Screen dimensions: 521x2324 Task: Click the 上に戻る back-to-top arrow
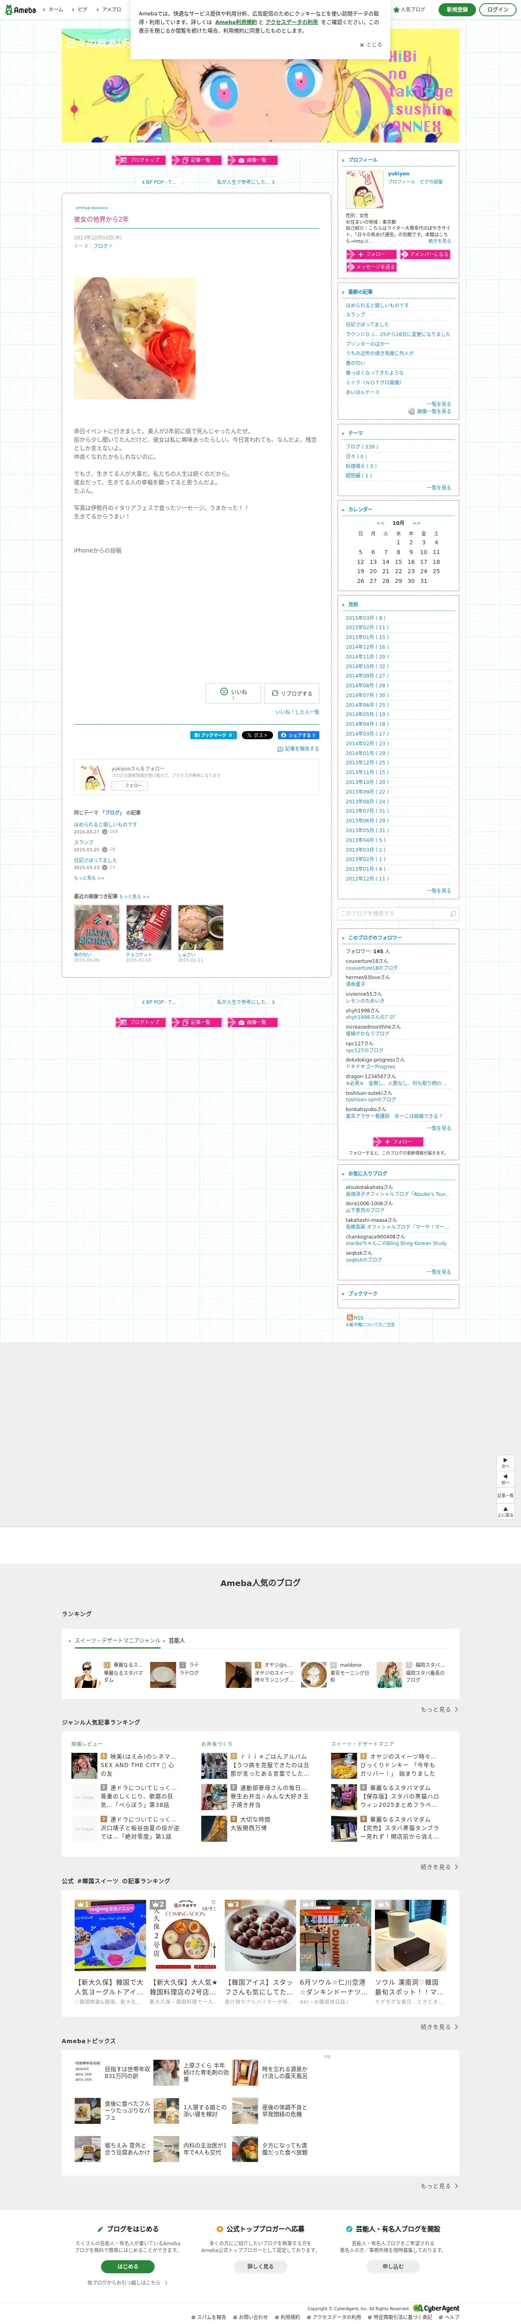(x=506, y=1511)
